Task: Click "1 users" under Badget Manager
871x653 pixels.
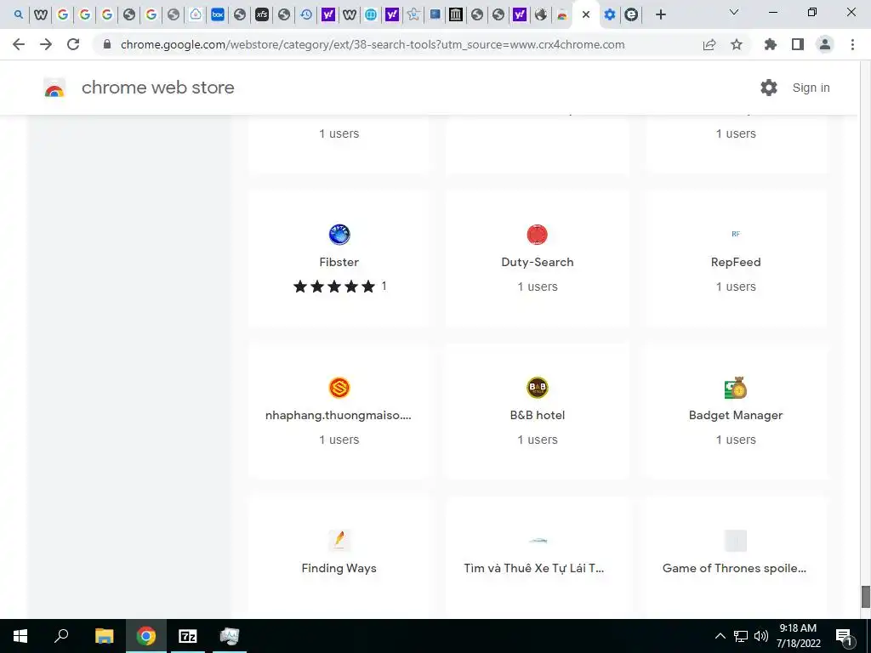Action: (x=736, y=440)
